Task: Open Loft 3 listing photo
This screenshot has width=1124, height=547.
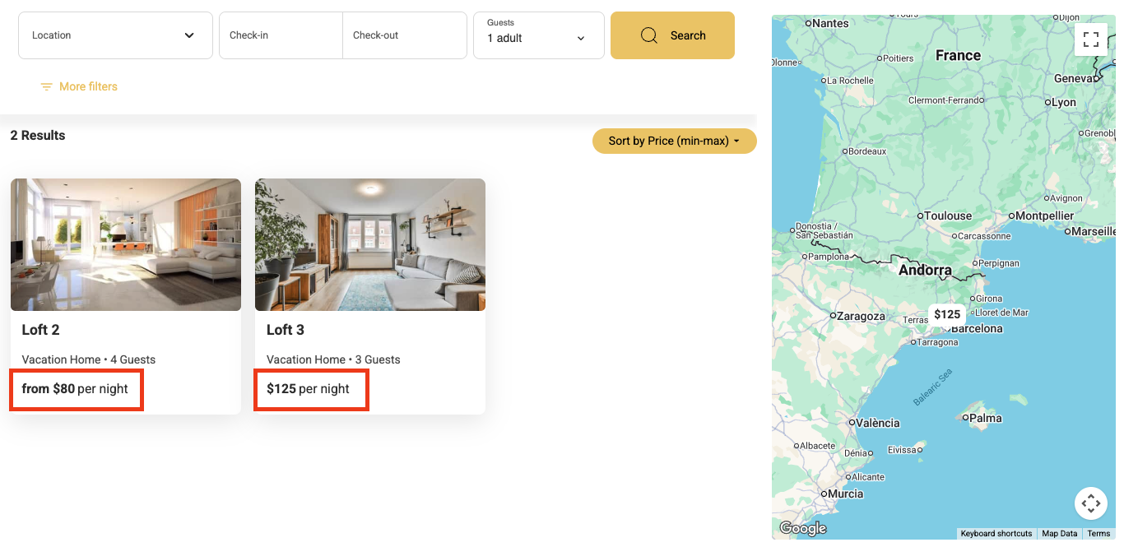Action: 370,244
